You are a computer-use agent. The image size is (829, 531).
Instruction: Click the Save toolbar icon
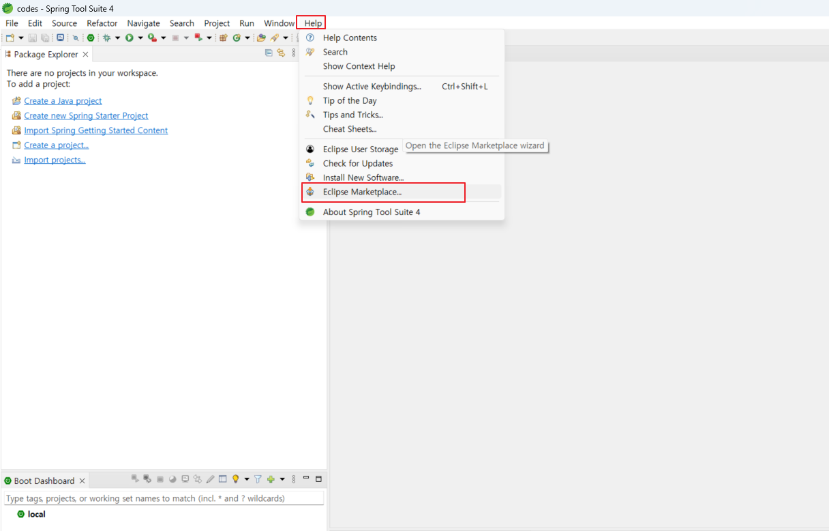(x=33, y=38)
